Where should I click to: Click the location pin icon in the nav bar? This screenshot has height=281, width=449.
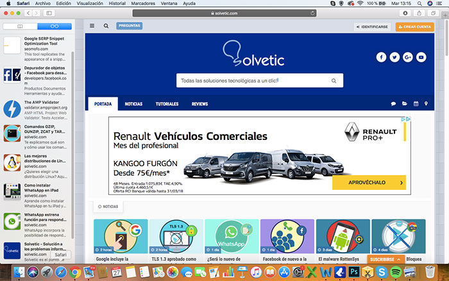(x=426, y=104)
